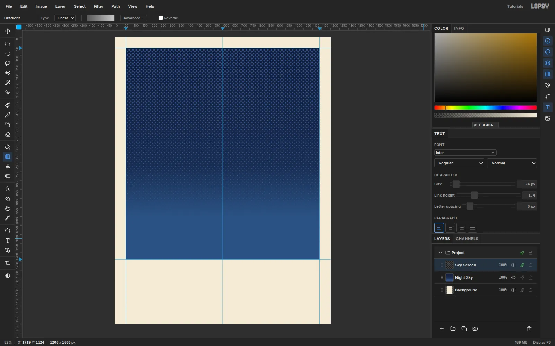555x346 pixels.
Task: Lock the Project group
Action: [x=531, y=253]
